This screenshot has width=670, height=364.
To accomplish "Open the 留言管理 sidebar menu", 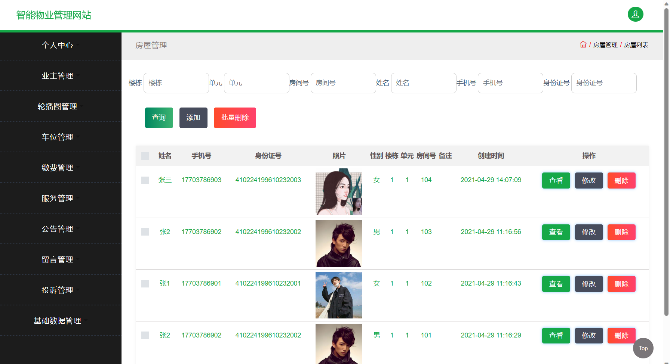I will pos(61,259).
